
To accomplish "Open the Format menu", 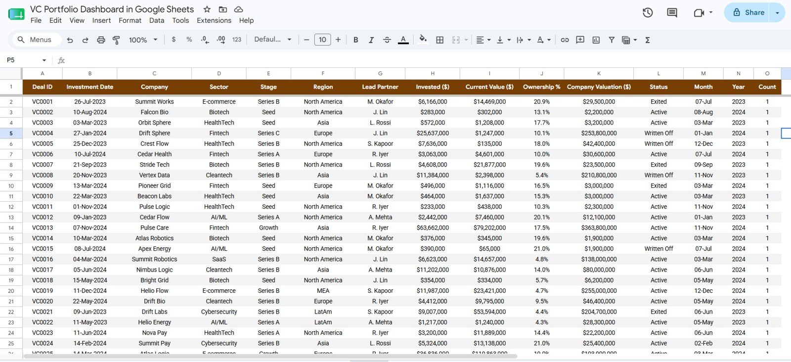I will pyautogui.click(x=130, y=20).
